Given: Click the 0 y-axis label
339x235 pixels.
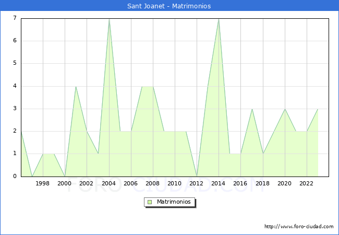Looking at the screenshot, I should click(15, 176).
